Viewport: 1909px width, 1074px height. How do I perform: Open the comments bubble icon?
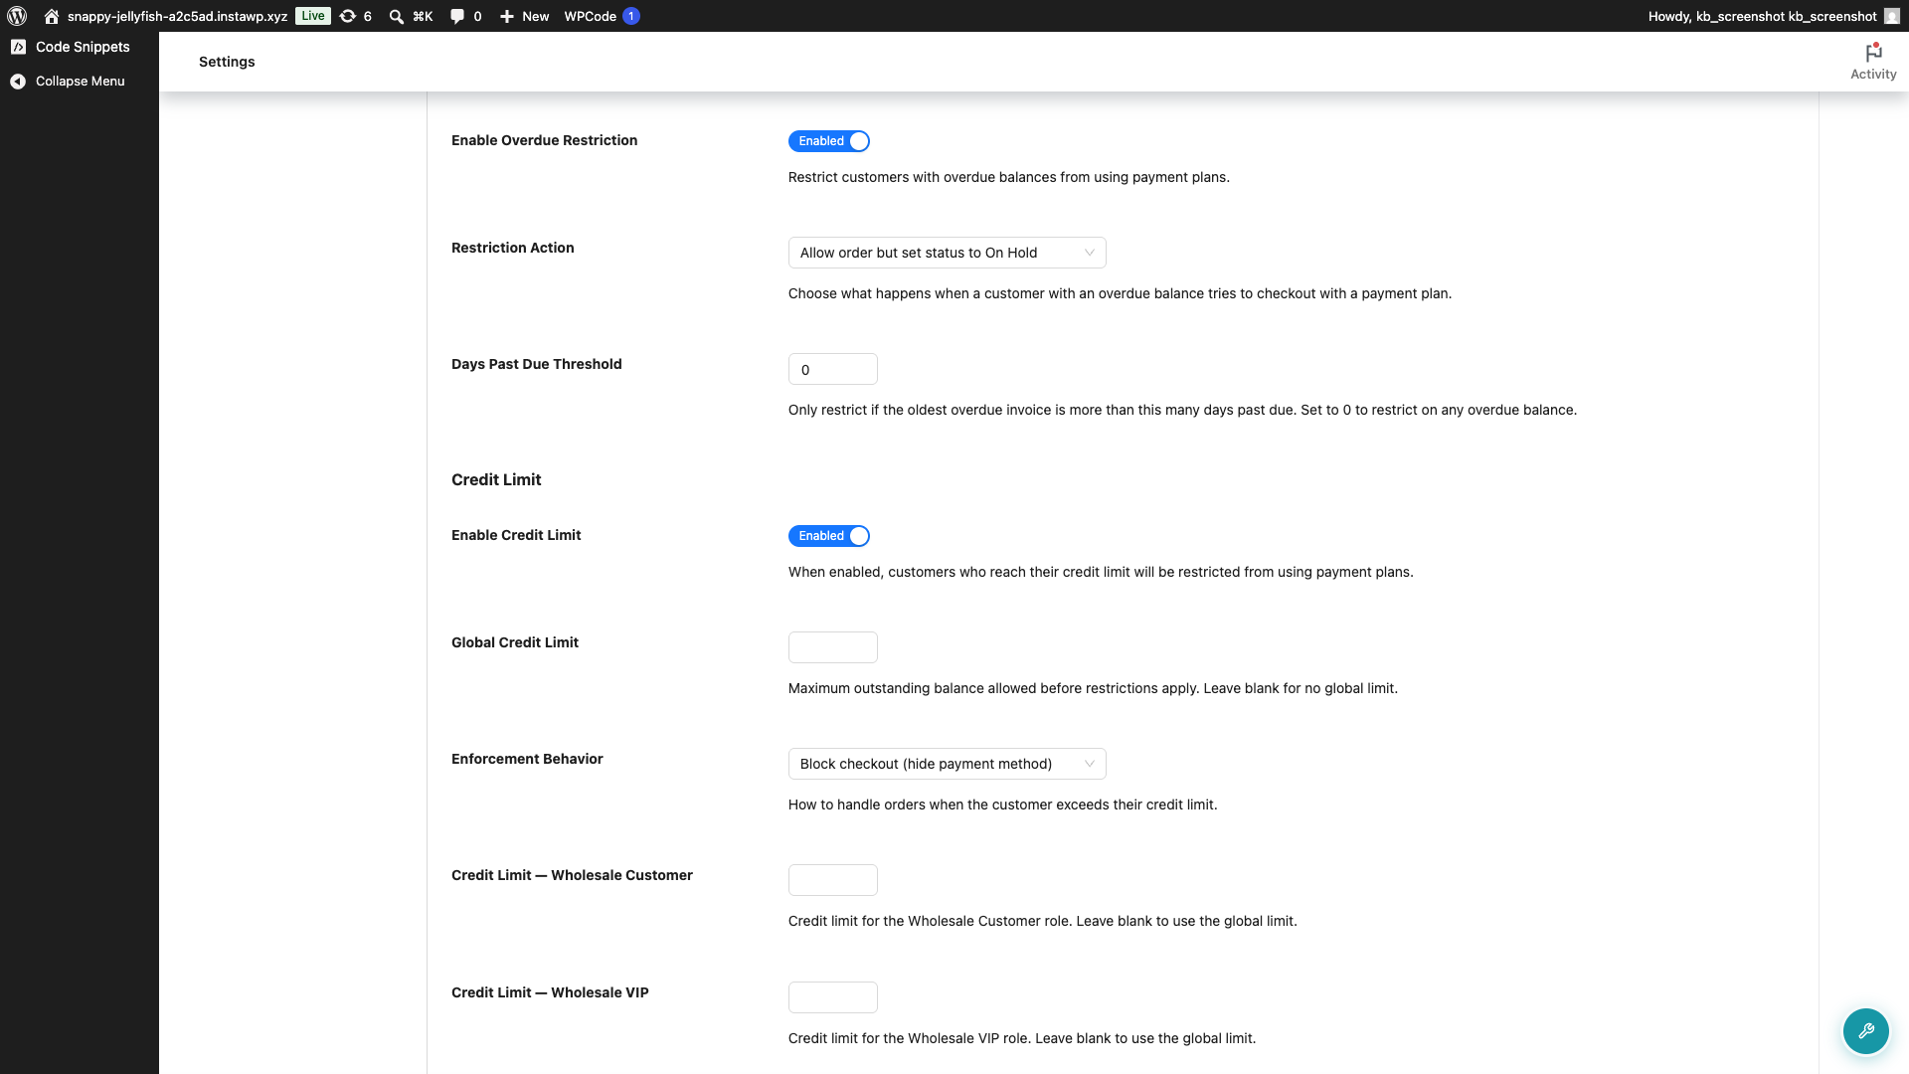457,16
